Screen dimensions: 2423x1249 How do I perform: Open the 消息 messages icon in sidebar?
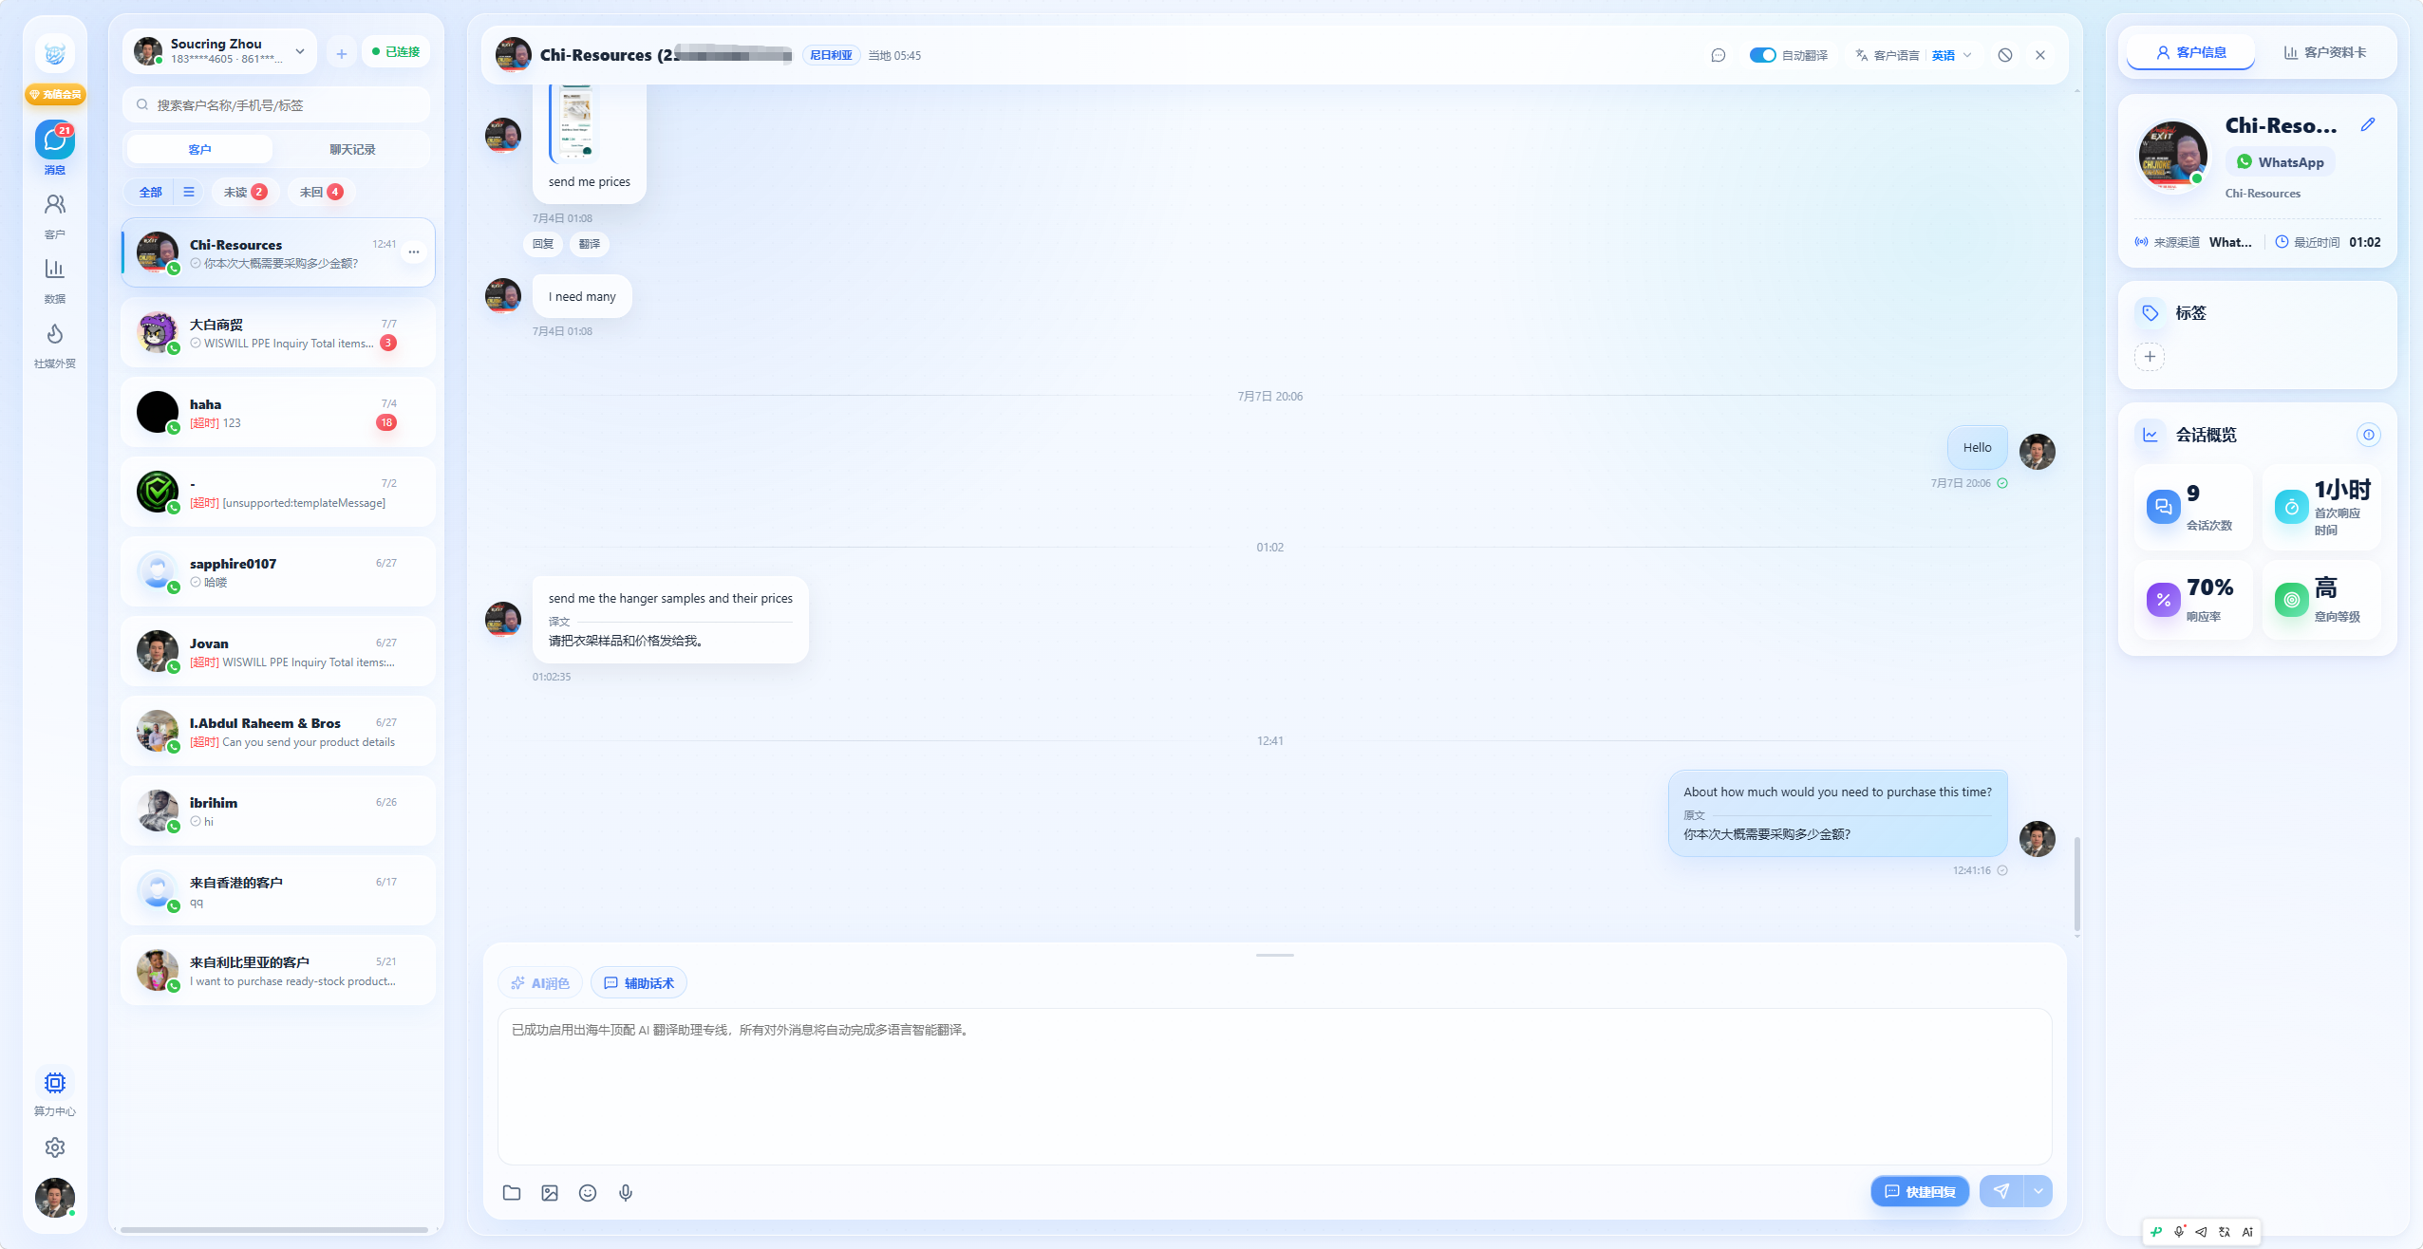[x=55, y=140]
